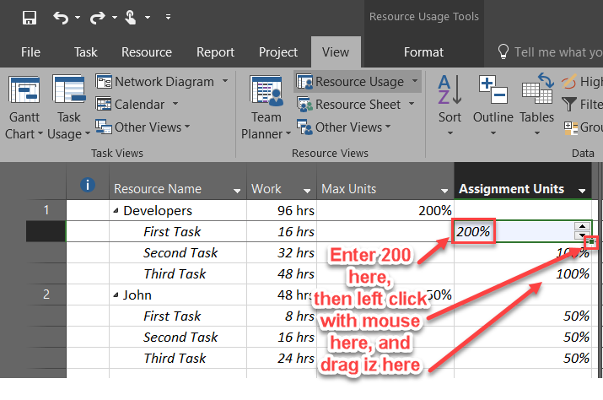
Task: Open the File menu
Action: (x=30, y=52)
